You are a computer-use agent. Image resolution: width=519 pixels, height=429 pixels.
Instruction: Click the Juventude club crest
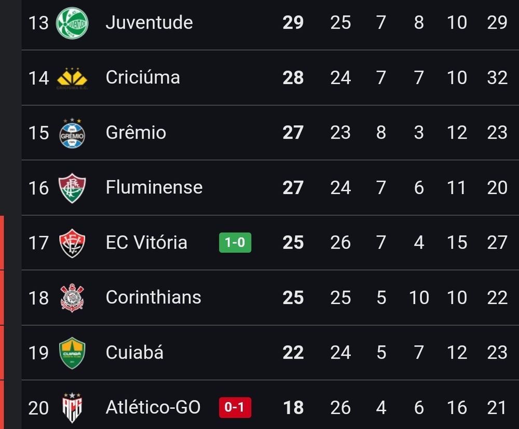click(72, 23)
